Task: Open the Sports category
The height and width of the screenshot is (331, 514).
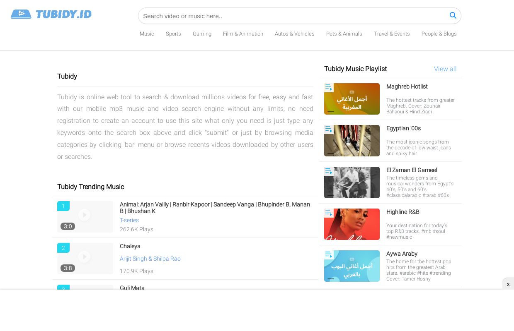Action: 173,34
